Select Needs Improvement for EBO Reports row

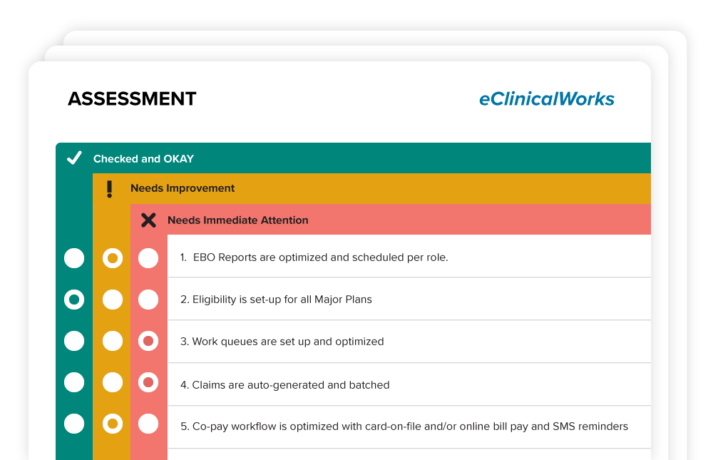pos(113,258)
